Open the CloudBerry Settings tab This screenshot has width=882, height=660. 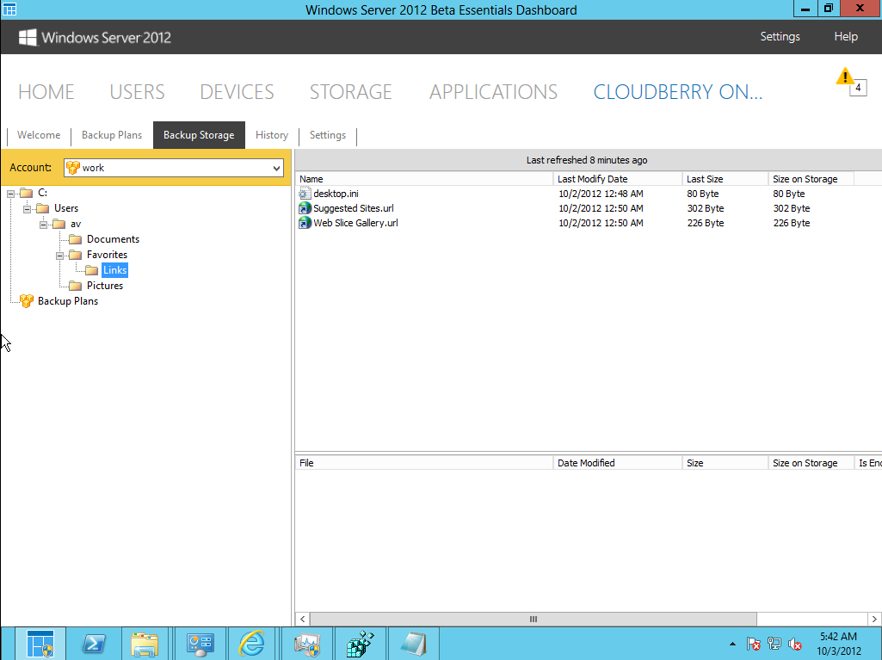(328, 135)
